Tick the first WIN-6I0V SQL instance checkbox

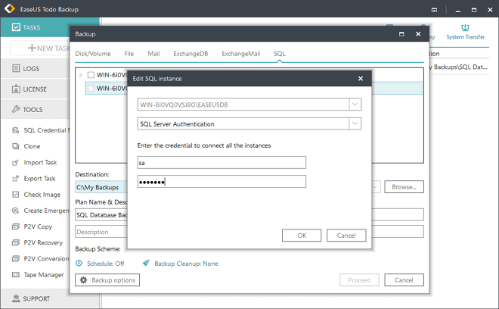(91, 75)
